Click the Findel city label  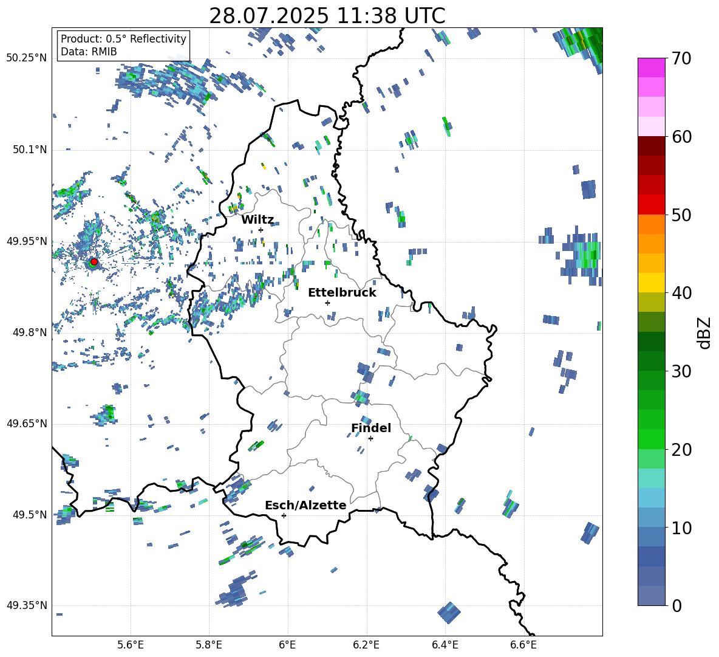[371, 428]
